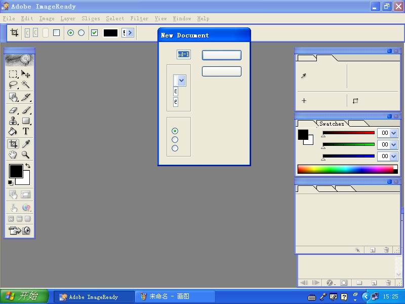Select the Eyedropper tool in the toolbox
The image size is (405, 304).
pyautogui.click(x=26, y=144)
